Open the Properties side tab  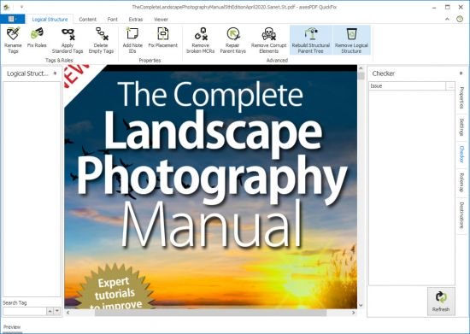coord(461,98)
